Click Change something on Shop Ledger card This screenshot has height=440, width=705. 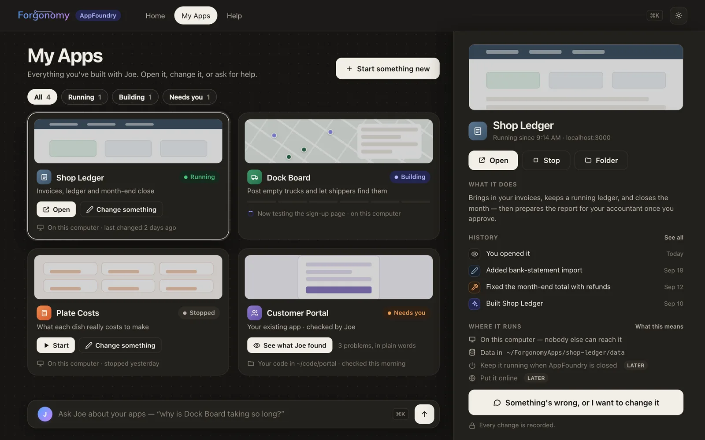122,209
